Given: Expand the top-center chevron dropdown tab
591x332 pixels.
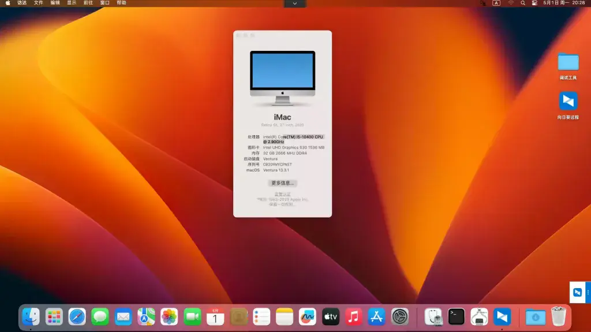Looking at the screenshot, I should (x=295, y=3).
